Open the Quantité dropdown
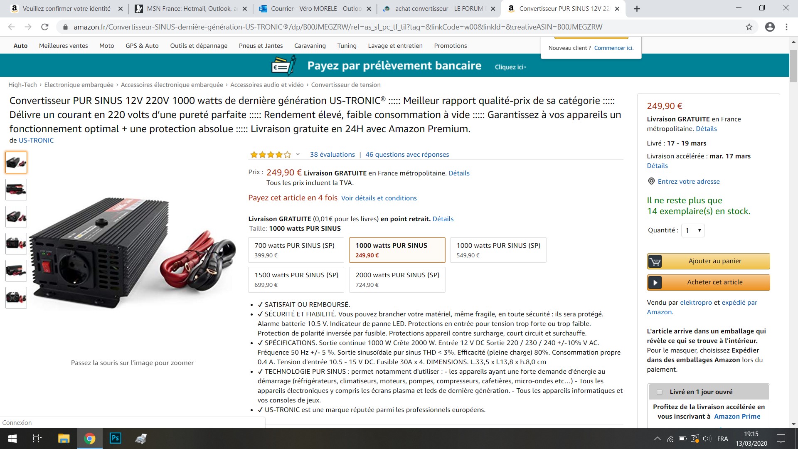798x449 pixels. coord(693,230)
